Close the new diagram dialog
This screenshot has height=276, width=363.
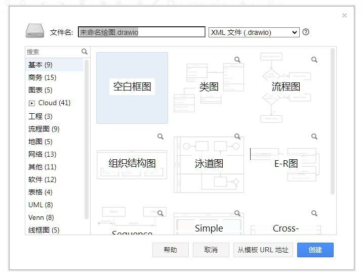coord(344,16)
